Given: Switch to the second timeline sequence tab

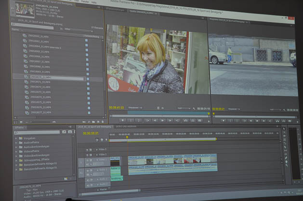Looking at the screenshot, I should [126, 126].
